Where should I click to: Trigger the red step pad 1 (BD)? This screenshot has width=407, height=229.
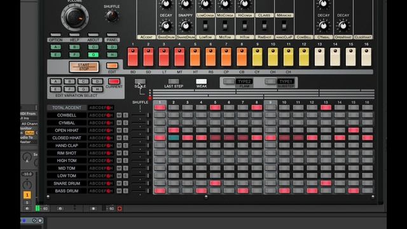[133, 57]
